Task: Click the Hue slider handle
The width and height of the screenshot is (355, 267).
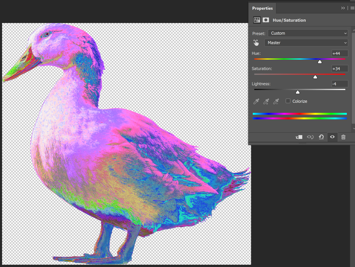Action: [320, 62]
